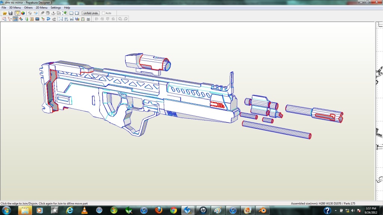The height and width of the screenshot is (215, 383).
Task: Click the blue and orange cube icon
Action: click(36, 13)
